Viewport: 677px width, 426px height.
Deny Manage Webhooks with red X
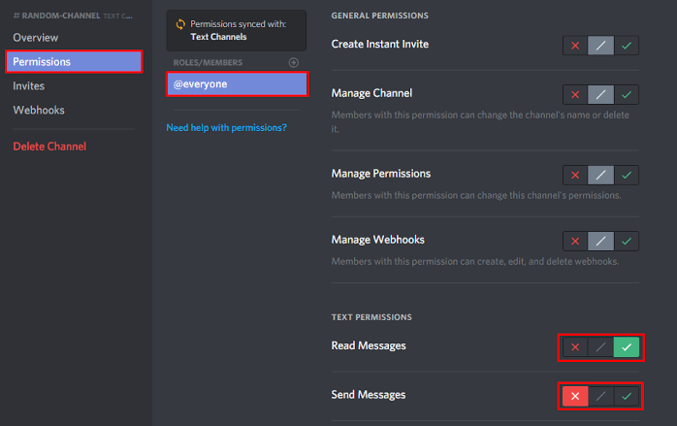click(x=575, y=241)
